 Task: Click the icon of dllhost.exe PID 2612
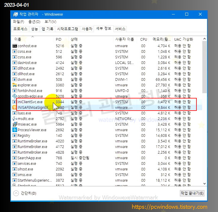[x=14, y=74]
